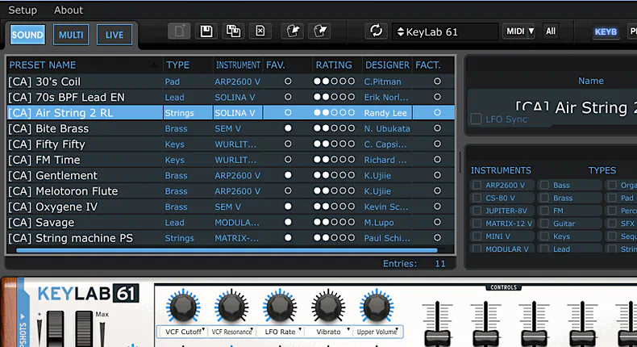Screen dimensions: 637x347
Task: Click the KEYB view button
Action: [x=606, y=31]
